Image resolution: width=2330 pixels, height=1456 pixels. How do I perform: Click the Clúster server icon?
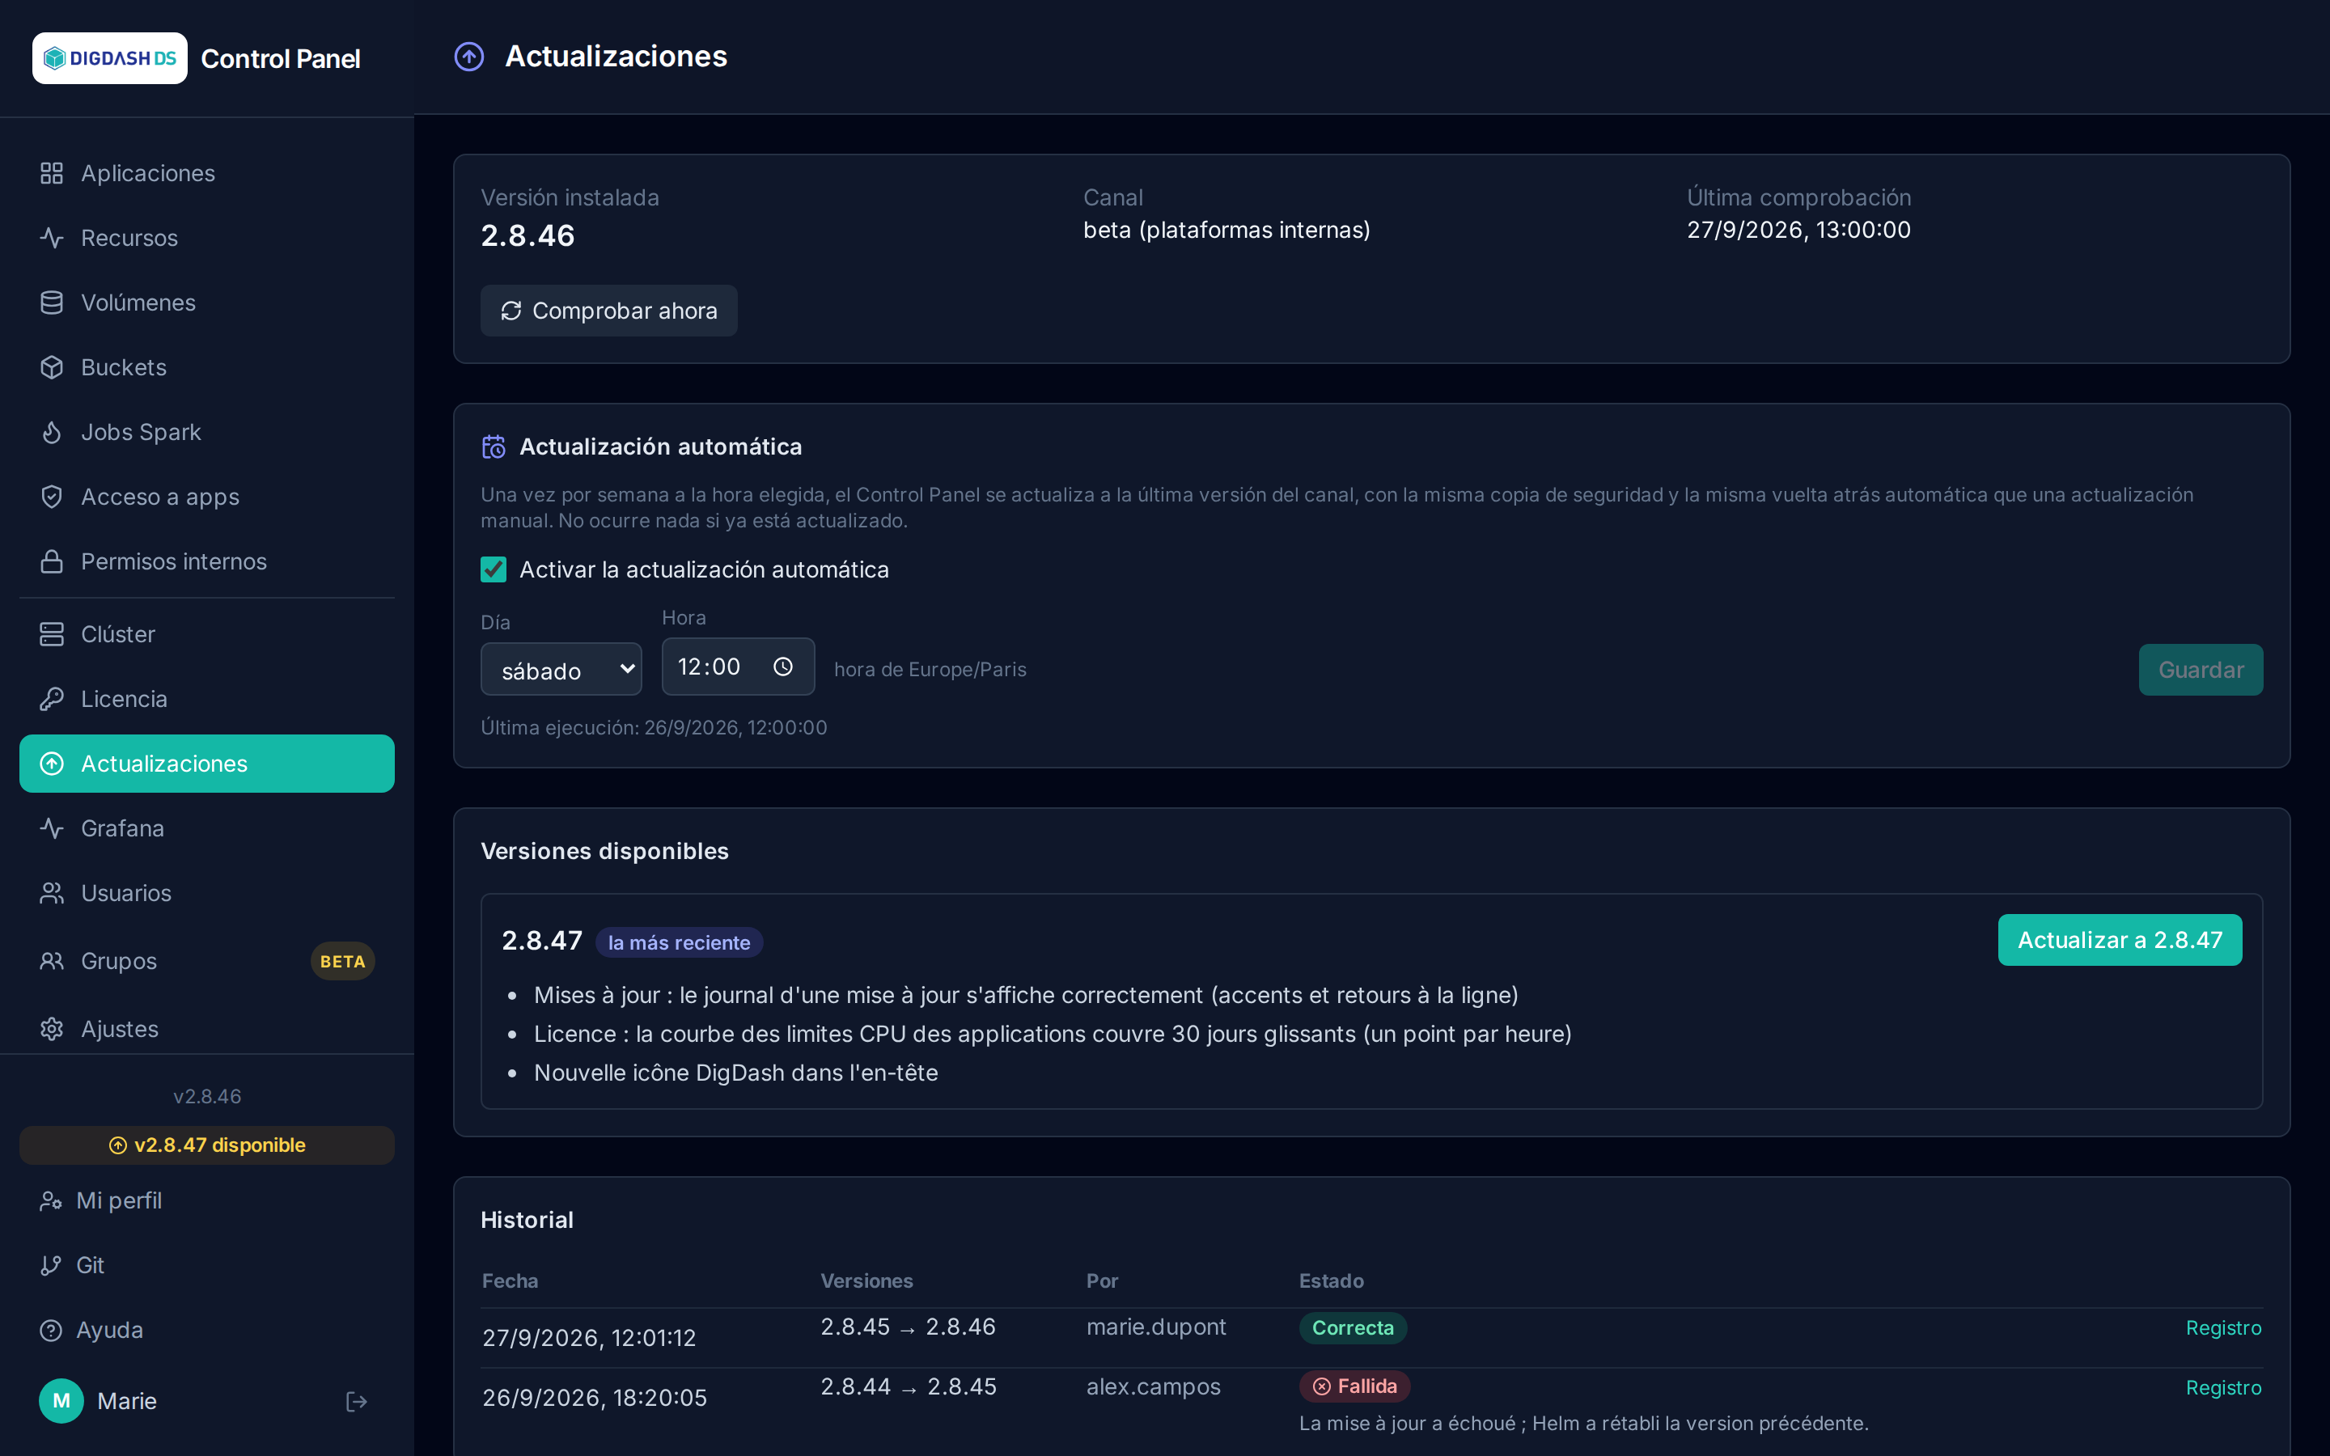click(x=52, y=635)
